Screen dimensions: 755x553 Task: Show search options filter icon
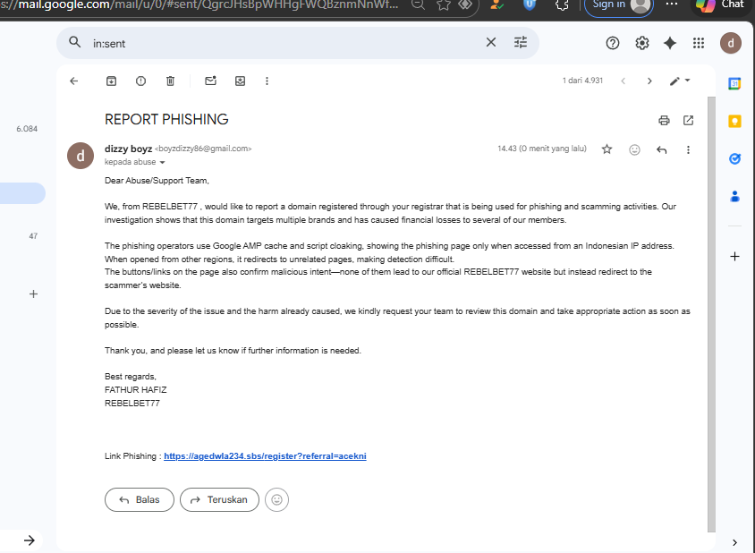pyautogui.click(x=521, y=42)
